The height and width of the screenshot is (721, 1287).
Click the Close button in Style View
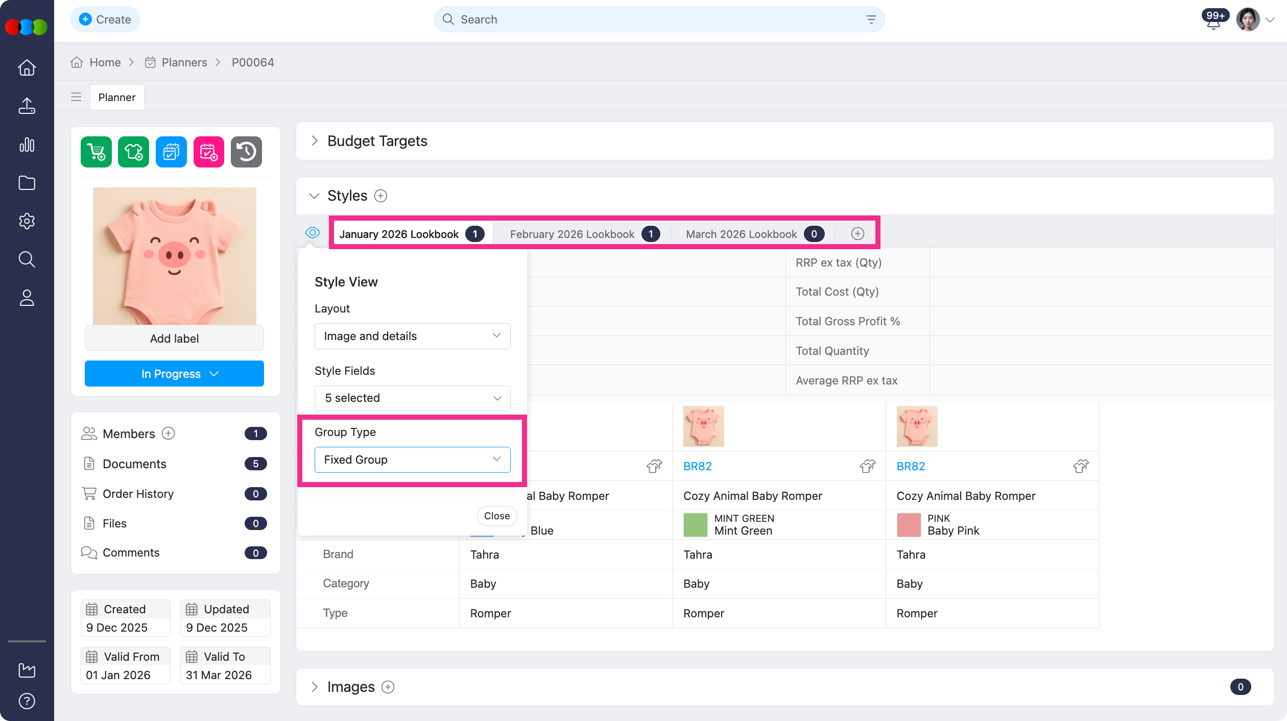point(496,516)
